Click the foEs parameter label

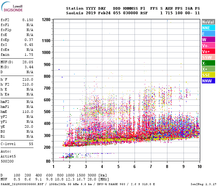pyautogui.click(x=5, y=50)
